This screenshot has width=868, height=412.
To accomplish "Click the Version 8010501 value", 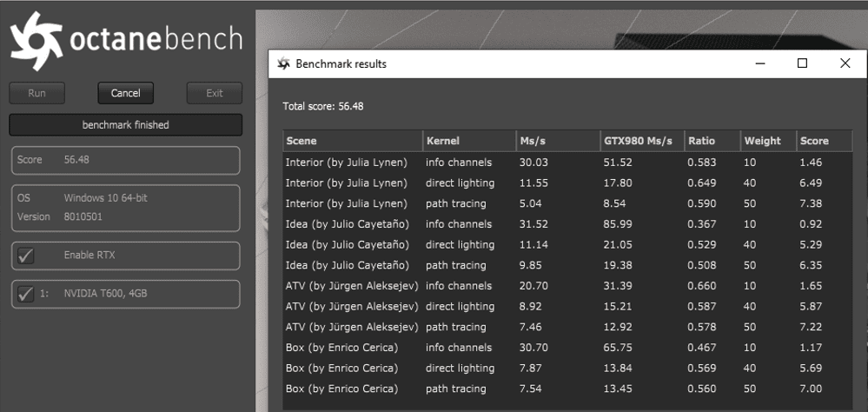I will (x=83, y=216).
